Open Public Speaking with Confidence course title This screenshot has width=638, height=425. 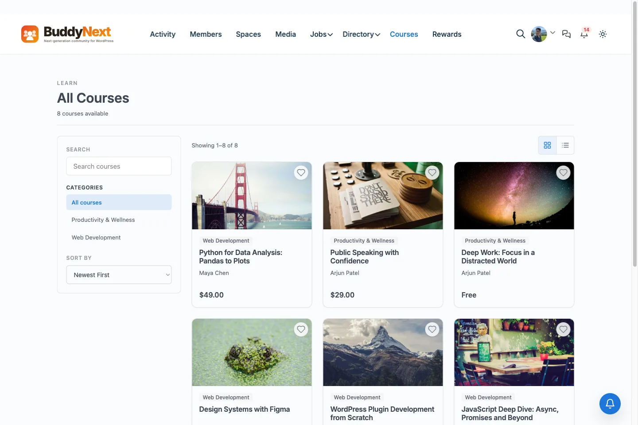[x=364, y=257]
